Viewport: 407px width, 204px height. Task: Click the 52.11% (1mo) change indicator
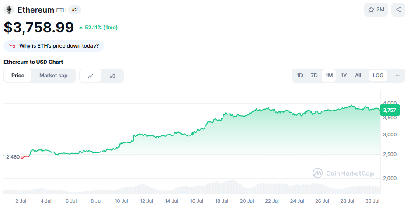coord(98,28)
